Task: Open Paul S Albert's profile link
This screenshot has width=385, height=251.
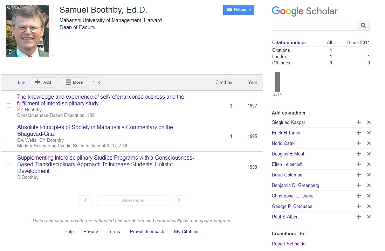Action: pyautogui.click(x=285, y=217)
